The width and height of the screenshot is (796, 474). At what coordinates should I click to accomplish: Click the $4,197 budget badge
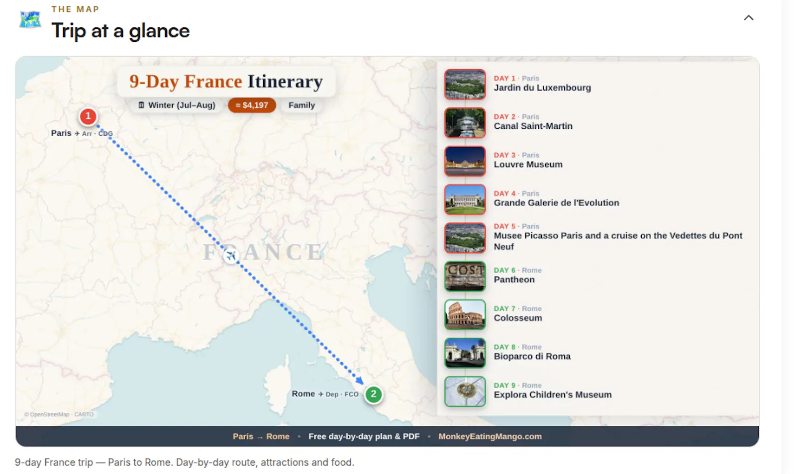[x=252, y=105]
